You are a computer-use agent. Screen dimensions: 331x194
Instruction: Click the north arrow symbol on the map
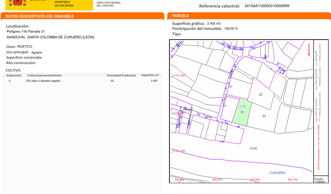(309, 50)
